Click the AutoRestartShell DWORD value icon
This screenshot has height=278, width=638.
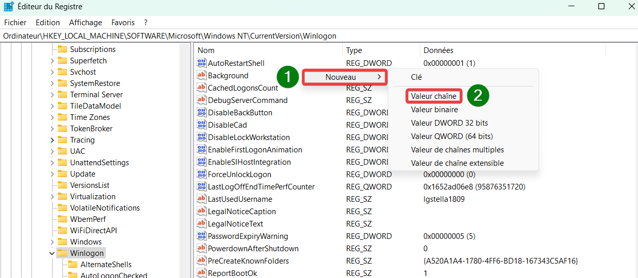pos(202,63)
